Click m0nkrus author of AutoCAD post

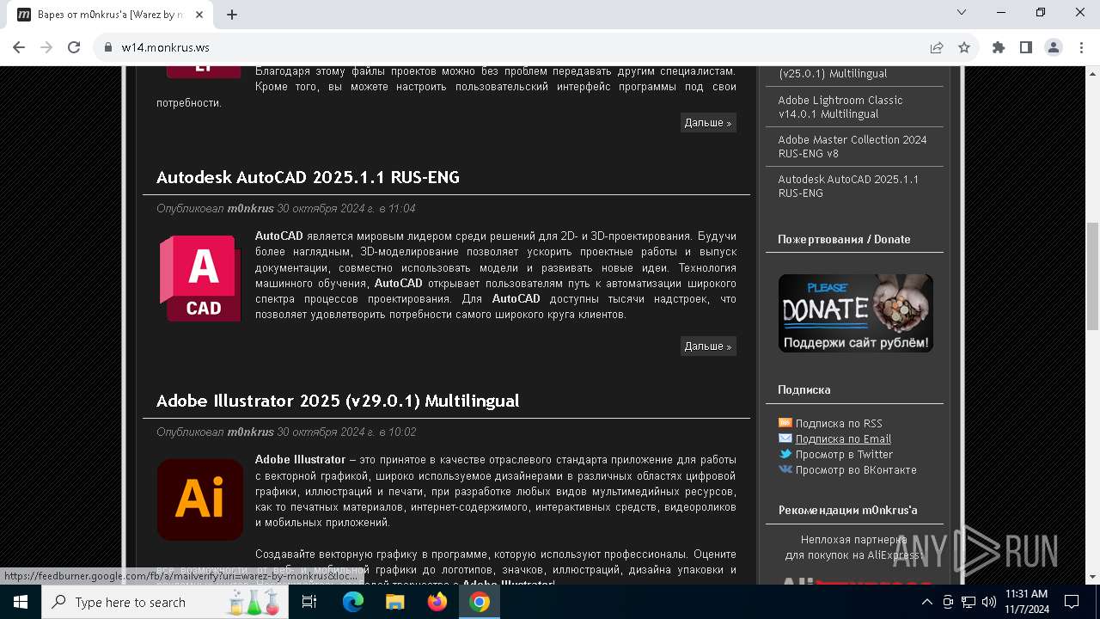(250, 208)
